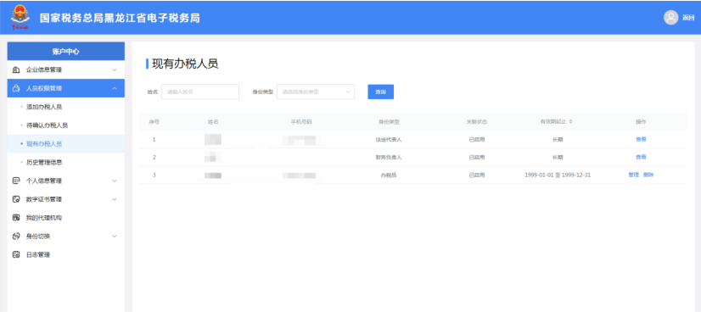Collapse the 人员权限管理 chevron
The width and height of the screenshot is (701, 328).
(x=115, y=88)
